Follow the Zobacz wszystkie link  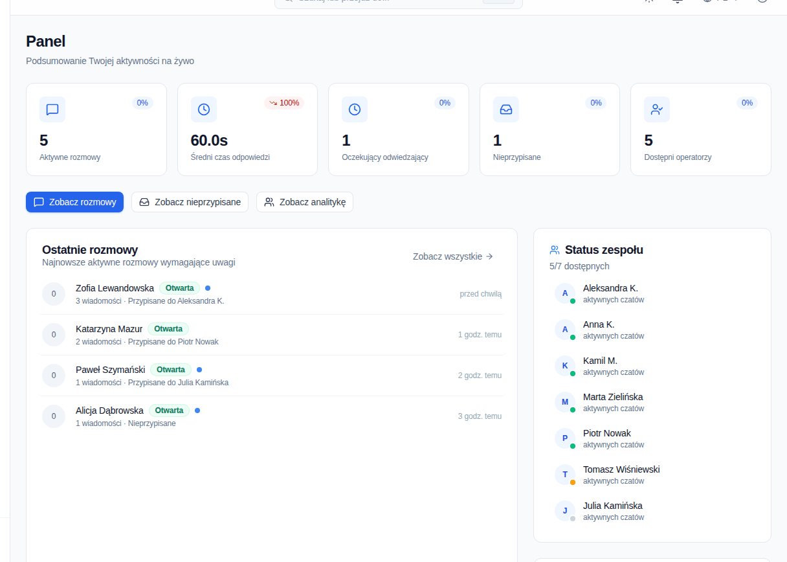[453, 256]
